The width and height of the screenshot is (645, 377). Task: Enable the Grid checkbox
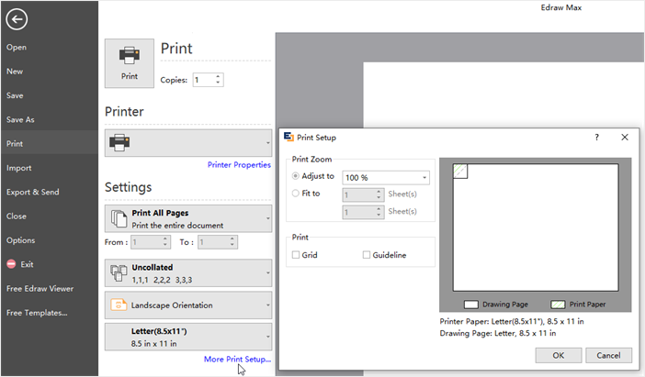tap(295, 255)
